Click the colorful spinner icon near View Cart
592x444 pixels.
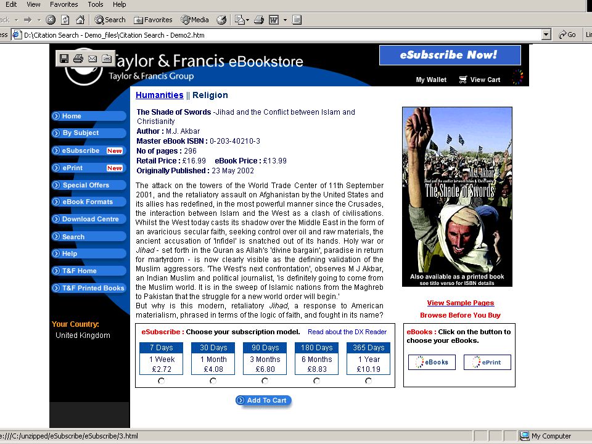tap(517, 77)
